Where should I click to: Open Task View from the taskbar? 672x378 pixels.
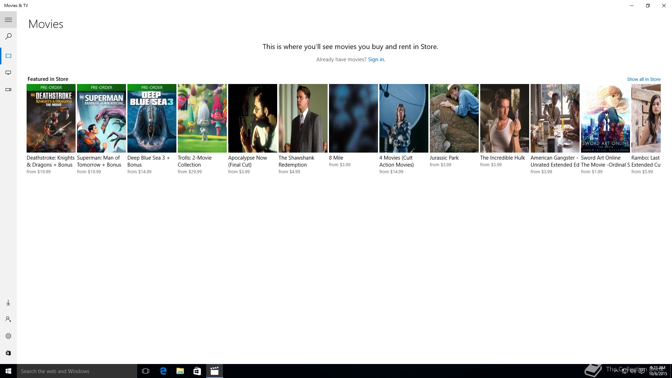[146, 371]
